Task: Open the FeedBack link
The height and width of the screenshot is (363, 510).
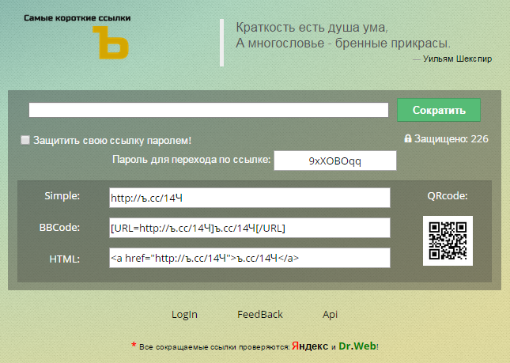Action: [259, 314]
